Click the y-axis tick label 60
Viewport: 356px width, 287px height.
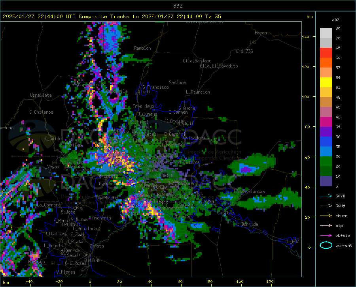click(307, 157)
